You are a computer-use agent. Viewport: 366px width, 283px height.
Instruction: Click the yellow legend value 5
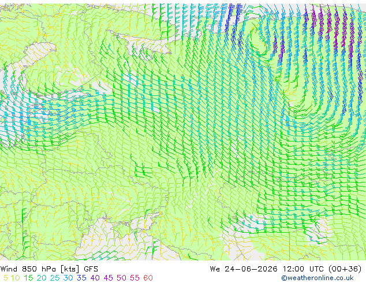[6, 278]
